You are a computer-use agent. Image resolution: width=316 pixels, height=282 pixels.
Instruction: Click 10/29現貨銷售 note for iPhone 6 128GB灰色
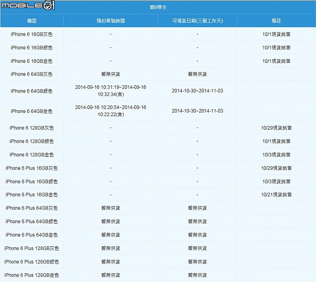click(x=276, y=128)
